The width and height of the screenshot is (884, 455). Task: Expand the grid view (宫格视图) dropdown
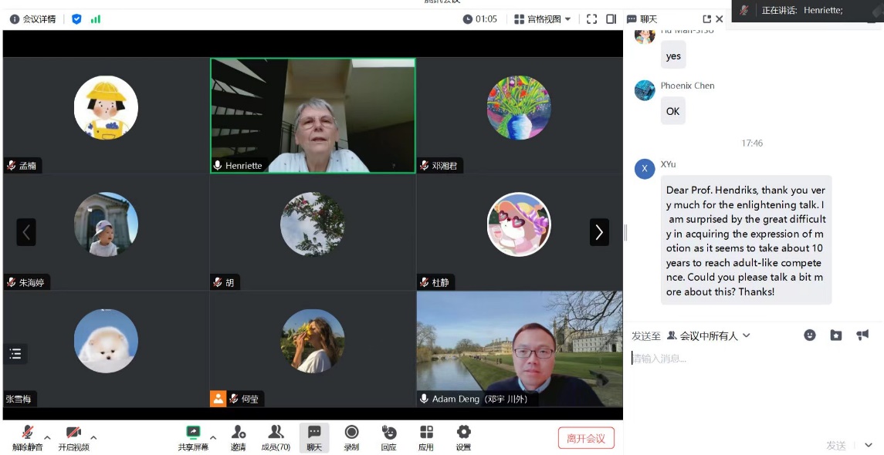[x=543, y=19]
